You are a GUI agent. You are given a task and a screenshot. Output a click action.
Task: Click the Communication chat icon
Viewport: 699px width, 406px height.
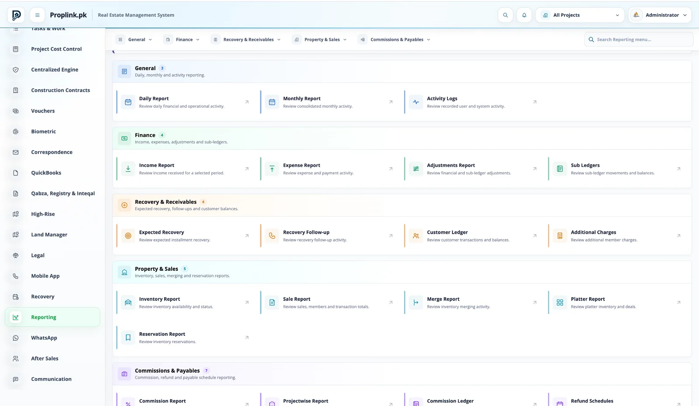[x=16, y=379]
